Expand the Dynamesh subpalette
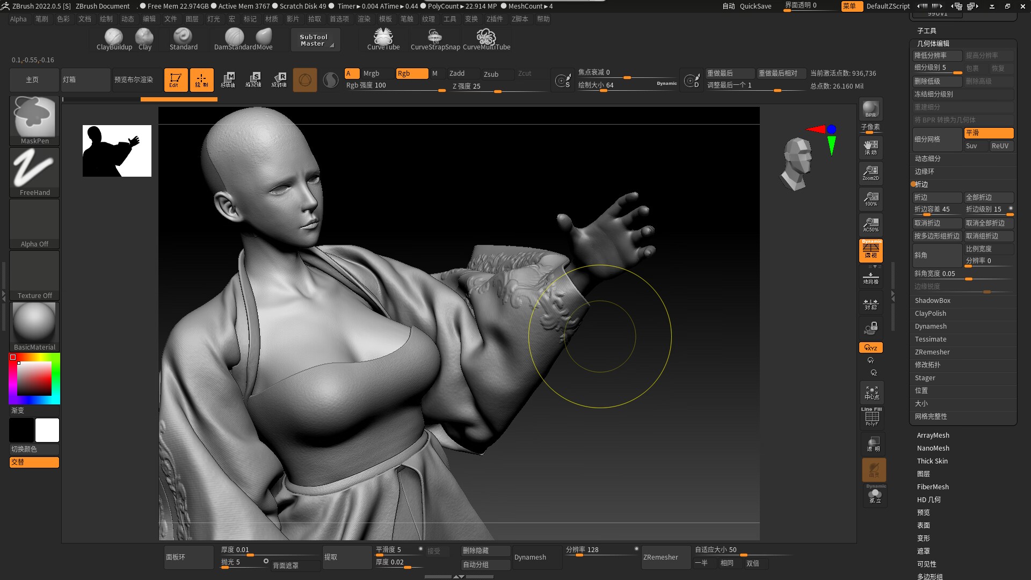 pyautogui.click(x=931, y=327)
